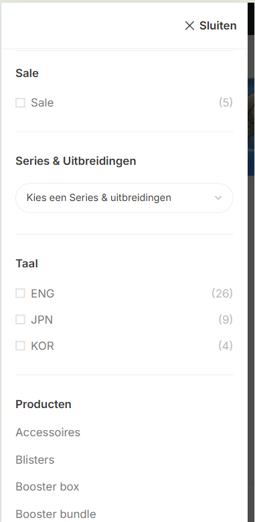This screenshot has width=255, height=522.
Task: Navigate to the Booster bundle category
Action: 56,514
